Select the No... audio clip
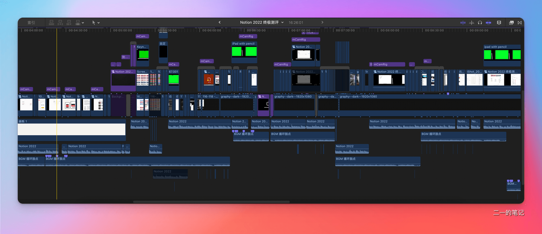Viewport: 542px width, 234px height. pos(476,124)
